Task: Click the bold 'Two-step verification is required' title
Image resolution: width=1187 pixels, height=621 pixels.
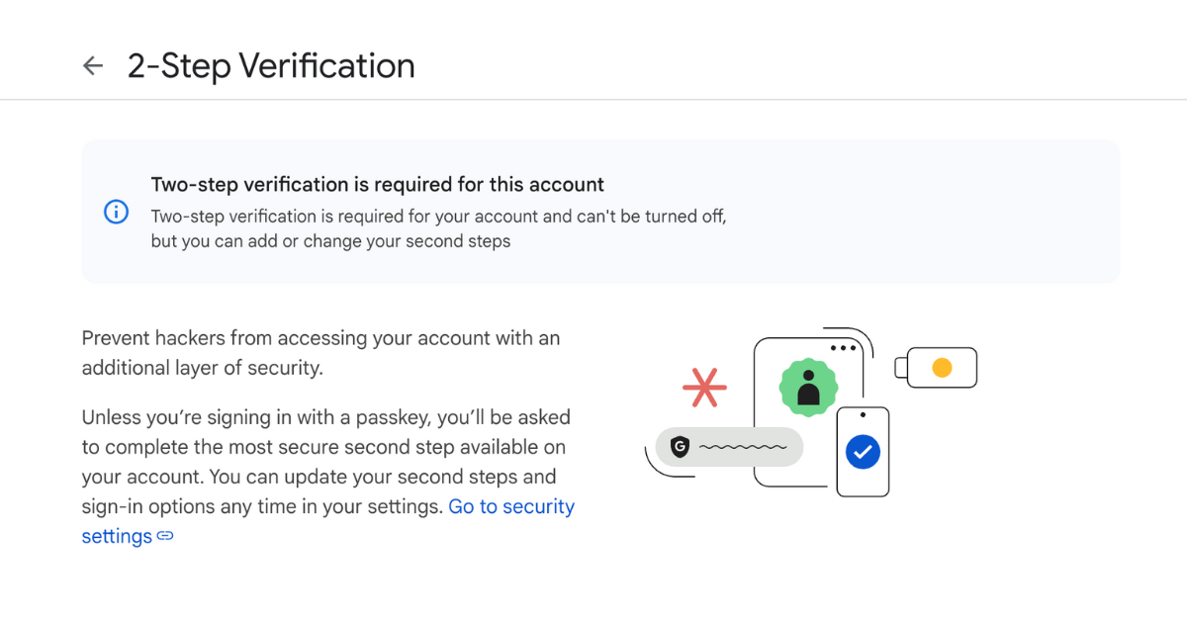Action: (377, 184)
